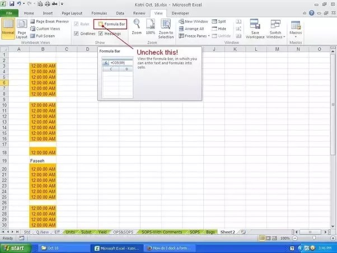This screenshot has height=253, width=337.
Task: Open a New Window
Action: (x=193, y=21)
